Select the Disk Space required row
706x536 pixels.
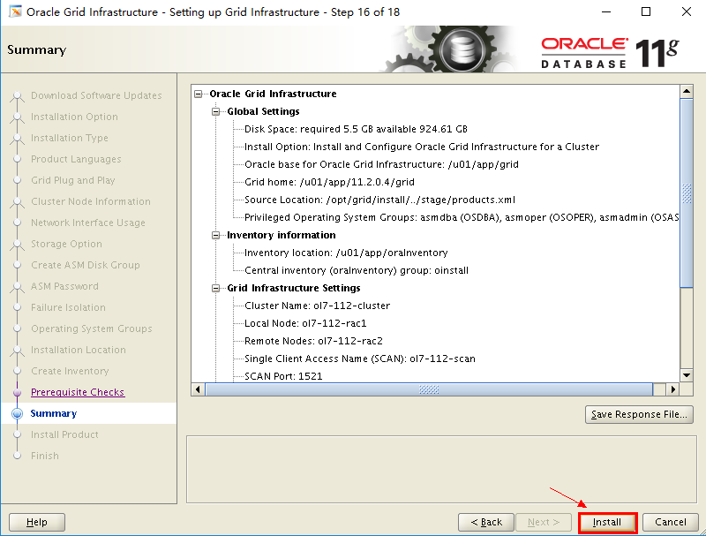[x=356, y=129]
